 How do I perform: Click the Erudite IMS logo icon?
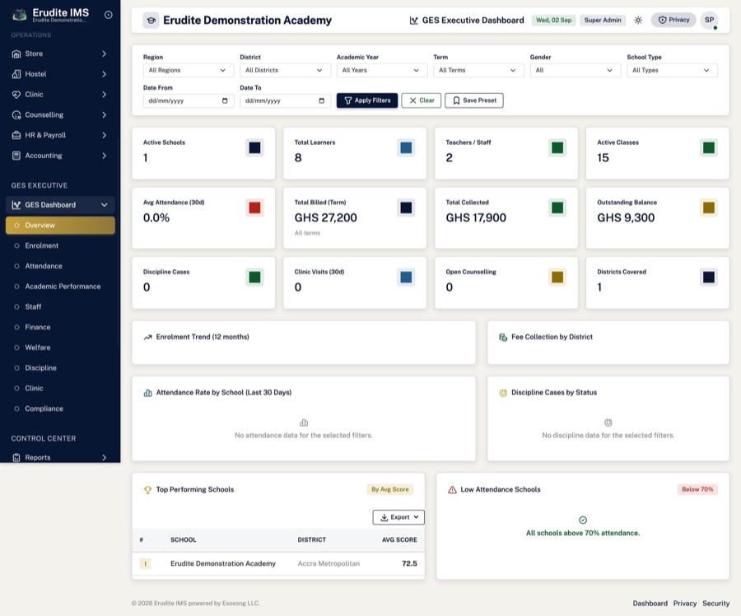pos(20,15)
